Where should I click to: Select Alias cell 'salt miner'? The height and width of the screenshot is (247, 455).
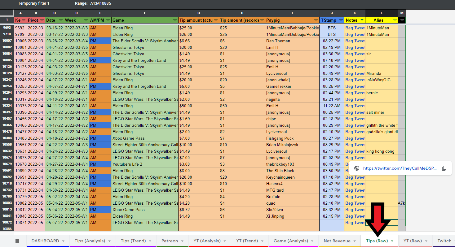point(382,112)
